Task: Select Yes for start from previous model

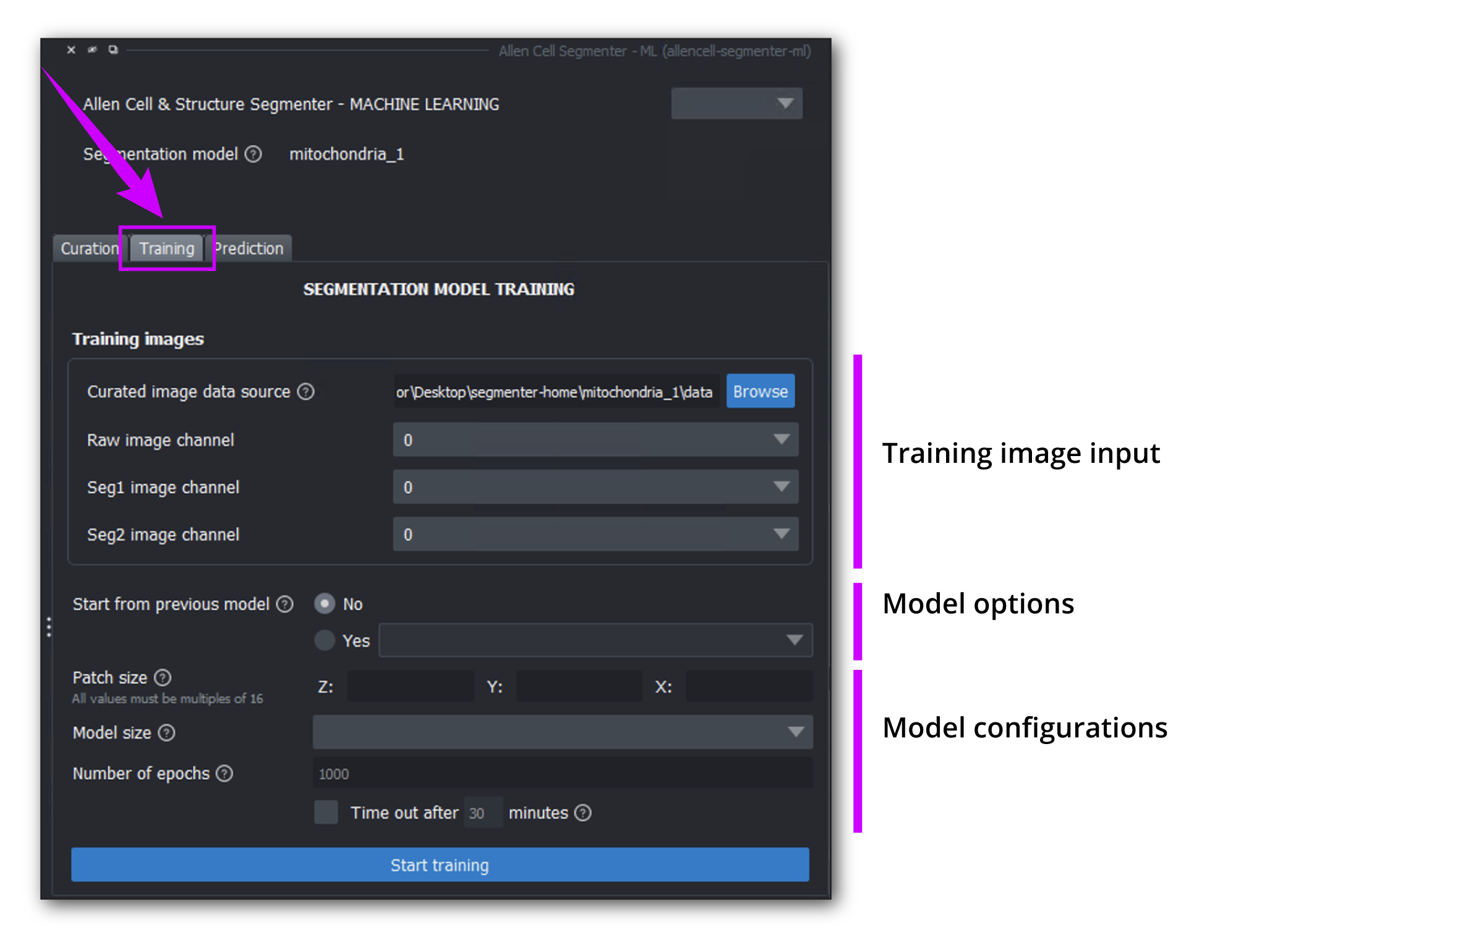Action: tap(325, 640)
